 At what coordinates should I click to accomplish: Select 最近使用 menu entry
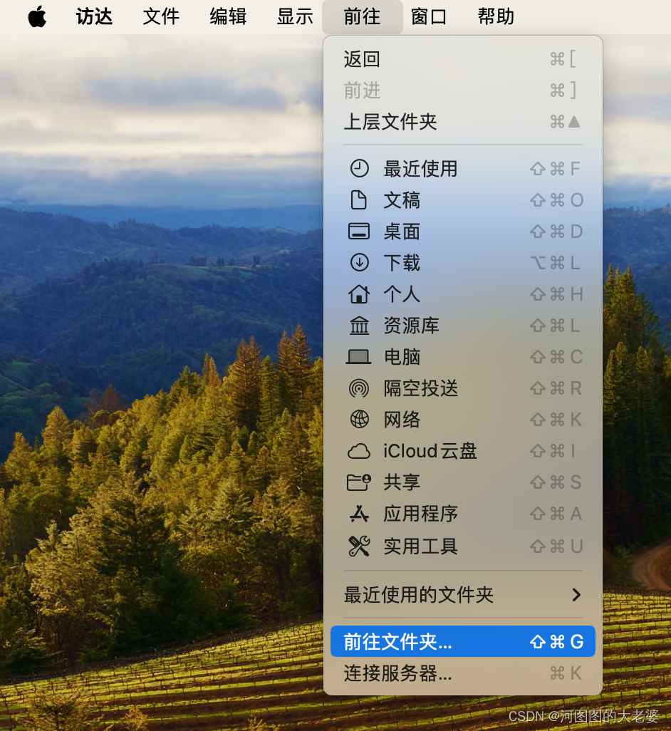tap(463, 169)
